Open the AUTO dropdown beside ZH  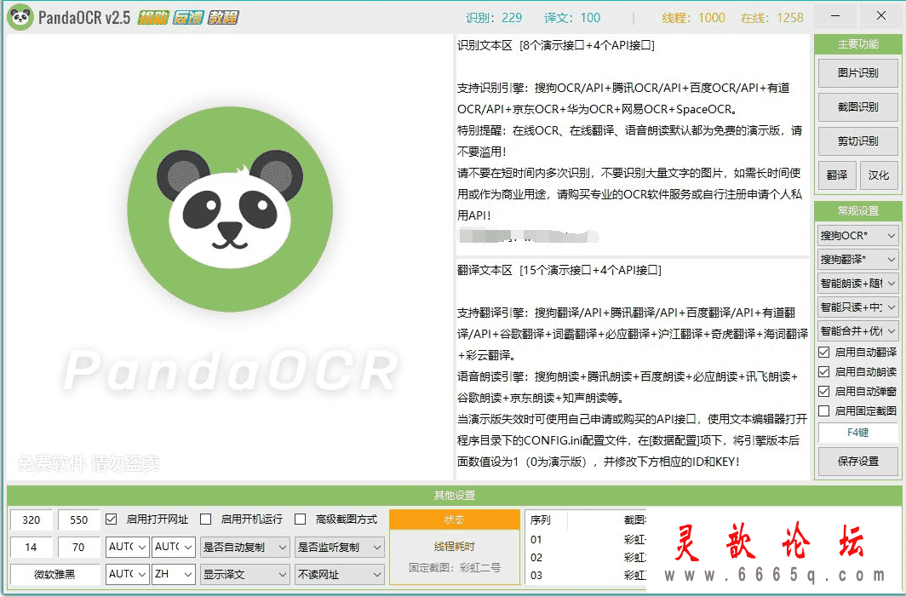click(128, 575)
